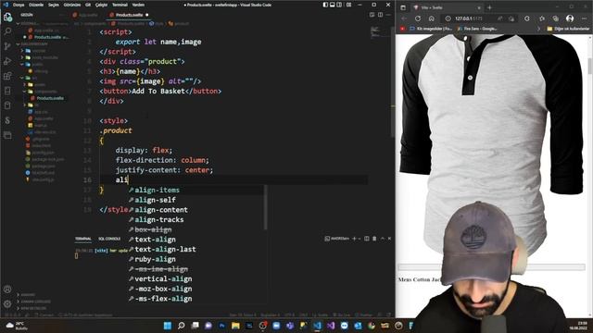Open Windows taskbar search

[x=182, y=326]
